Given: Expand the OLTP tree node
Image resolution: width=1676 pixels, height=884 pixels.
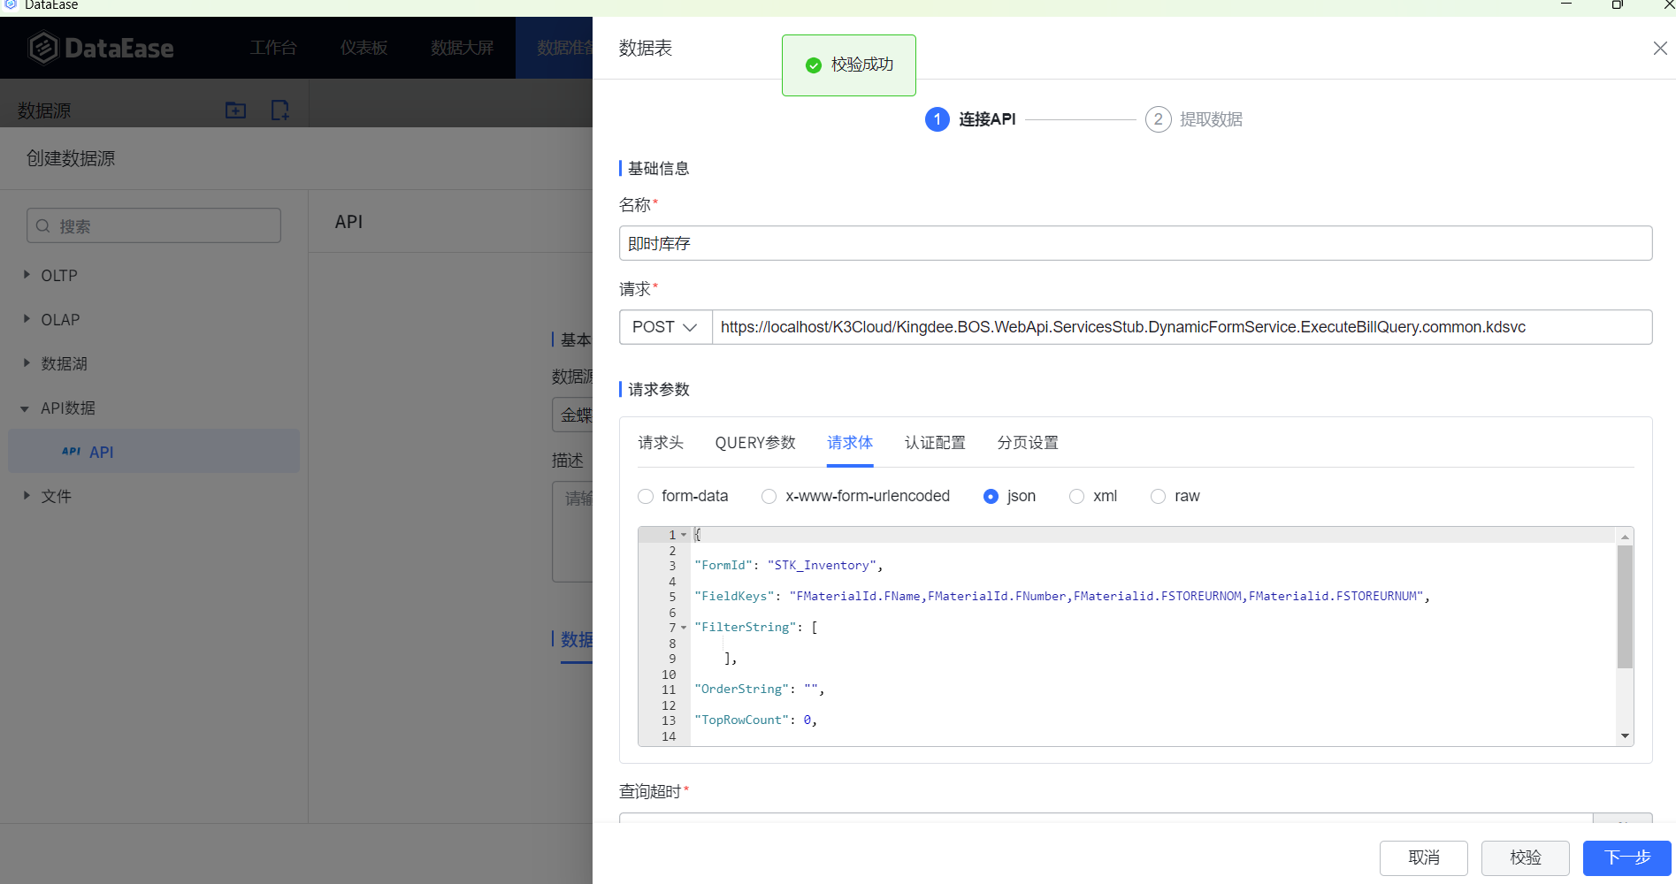Looking at the screenshot, I should point(27,275).
